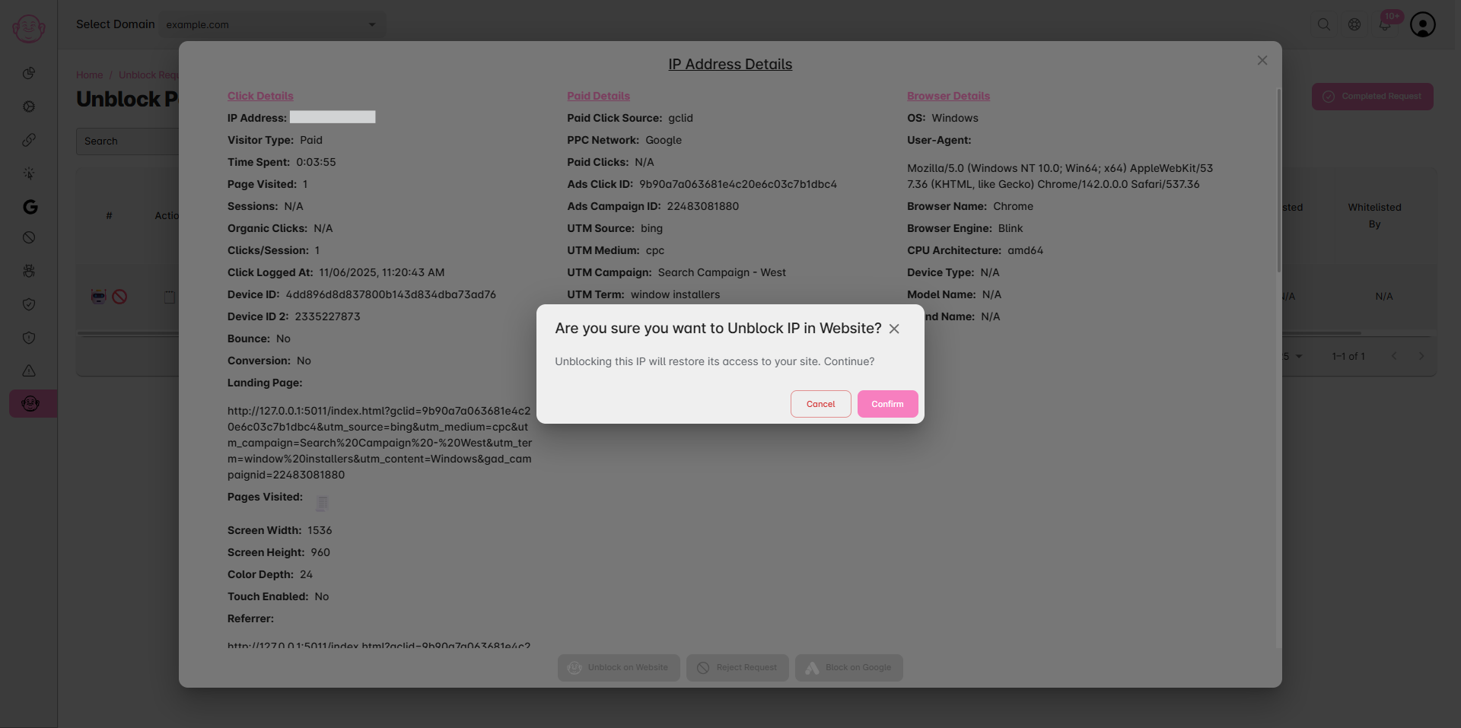Open the cursor click sidebar item
Image resolution: width=1461 pixels, height=728 pixels.
click(x=29, y=173)
